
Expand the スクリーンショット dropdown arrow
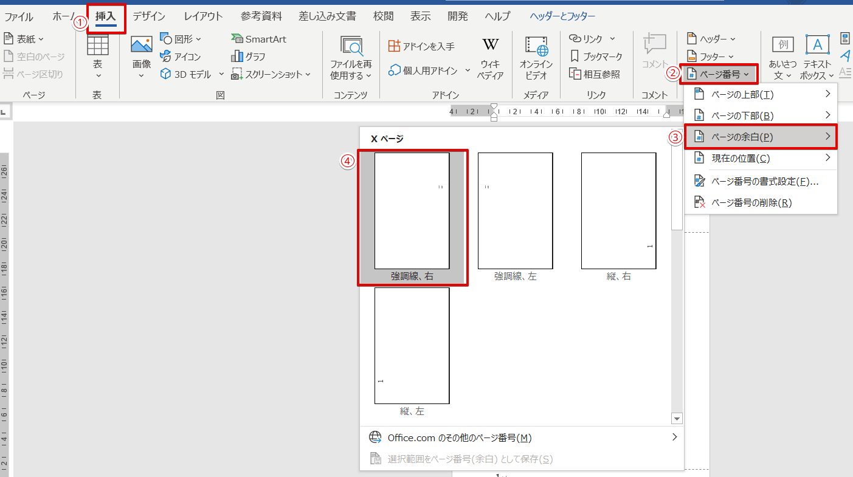tap(308, 74)
